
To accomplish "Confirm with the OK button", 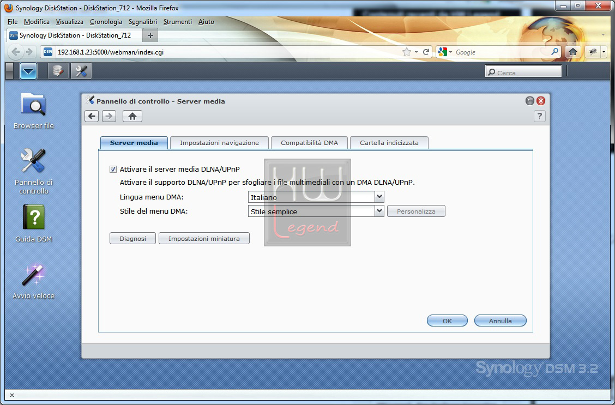I will 447,321.
